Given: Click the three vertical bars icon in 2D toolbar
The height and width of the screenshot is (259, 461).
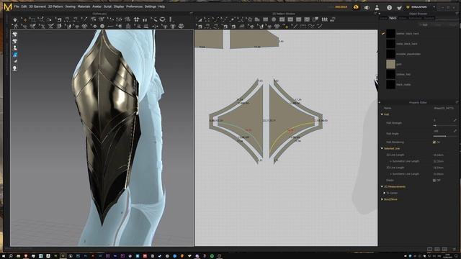Looking at the screenshot, I should [x=324, y=19].
